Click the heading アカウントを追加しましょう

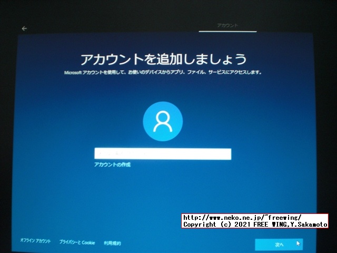164,59
